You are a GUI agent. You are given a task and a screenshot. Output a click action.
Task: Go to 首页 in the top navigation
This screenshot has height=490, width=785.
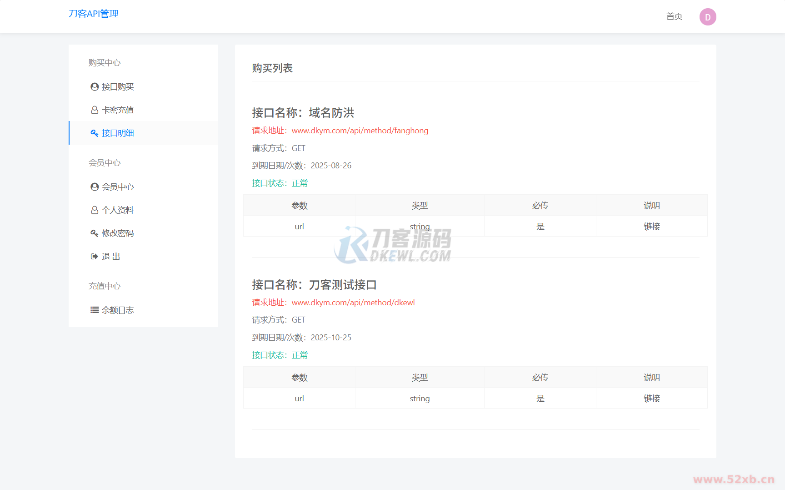click(x=674, y=17)
